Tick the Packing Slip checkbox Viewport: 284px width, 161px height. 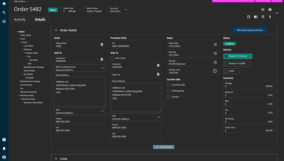[168, 91]
